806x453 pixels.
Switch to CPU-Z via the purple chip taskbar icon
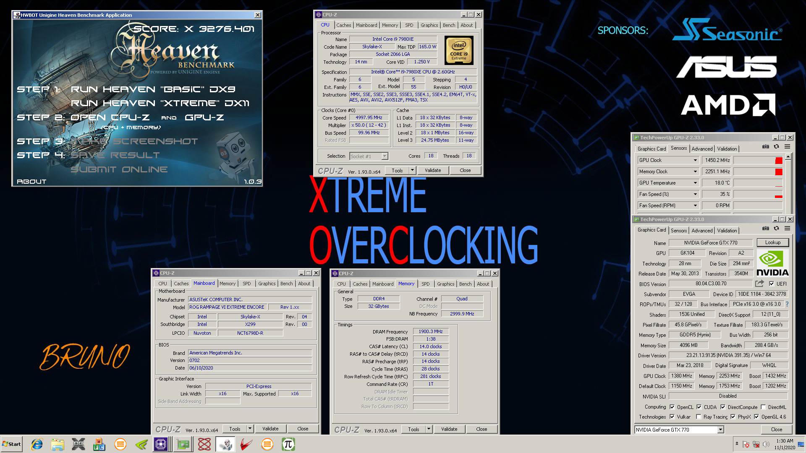(x=161, y=444)
